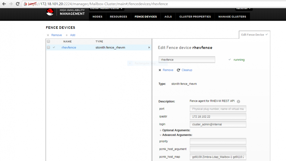This screenshot has height=161, width=286.
Task: Open the Mailbox-Cluster cluster dropdown
Action: point(106,9)
